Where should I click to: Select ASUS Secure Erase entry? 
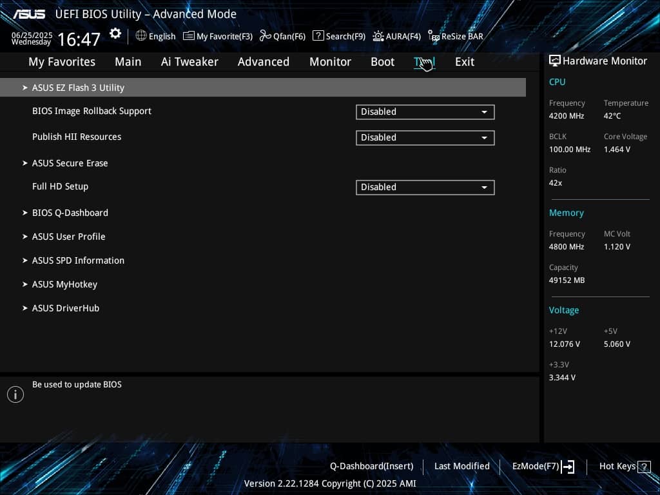pyautogui.click(x=70, y=163)
